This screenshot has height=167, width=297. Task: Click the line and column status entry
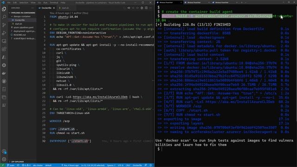pos(93,165)
